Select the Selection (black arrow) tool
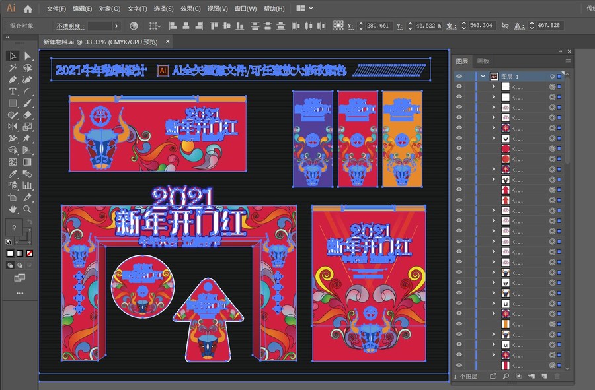Image resolution: width=595 pixels, height=390 pixels. (13, 56)
